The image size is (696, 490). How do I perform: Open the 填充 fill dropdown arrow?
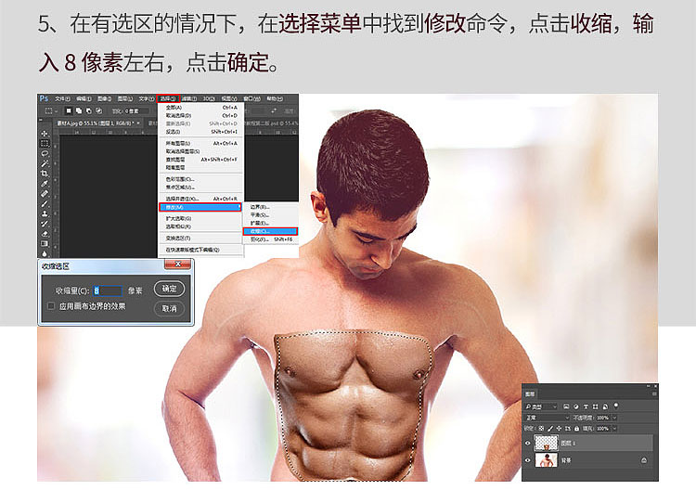(x=614, y=429)
